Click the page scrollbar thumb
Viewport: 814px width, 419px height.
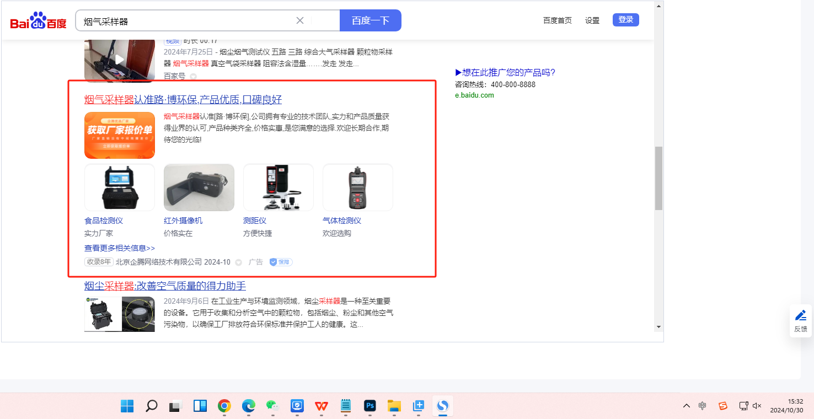[x=658, y=178]
